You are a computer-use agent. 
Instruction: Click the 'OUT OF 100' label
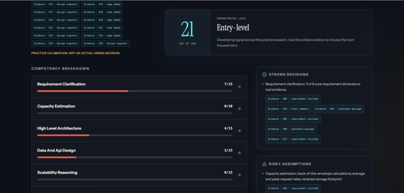(187, 43)
